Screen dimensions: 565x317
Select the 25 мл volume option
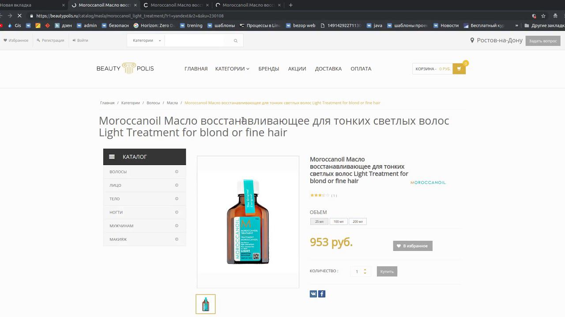(x=320, y=221)
